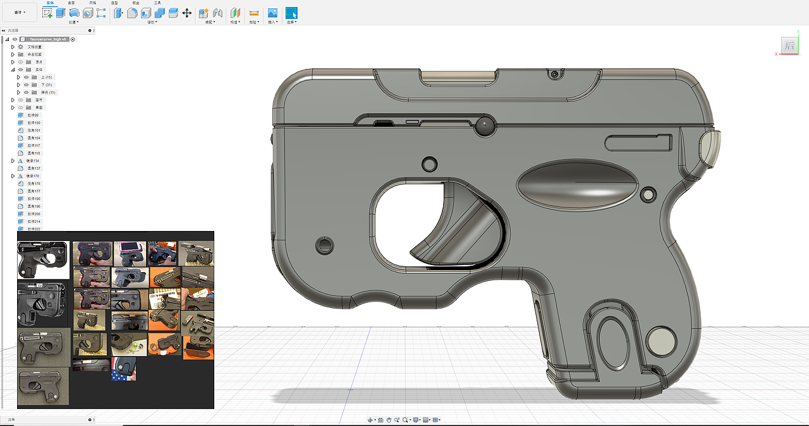
Task: Click the Insert image icon
Action: [x=272, y=13]
